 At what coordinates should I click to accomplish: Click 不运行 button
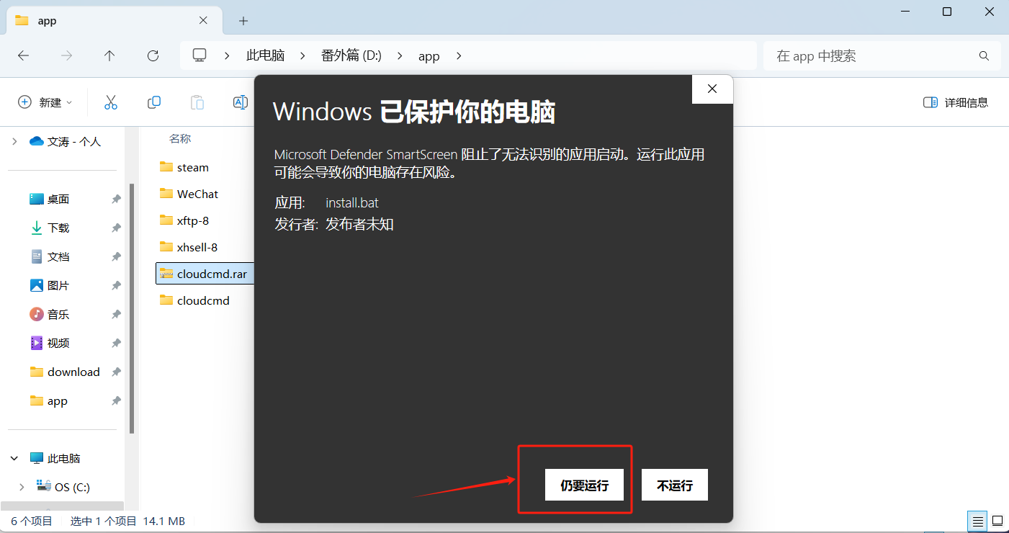[x=675, y=485]
